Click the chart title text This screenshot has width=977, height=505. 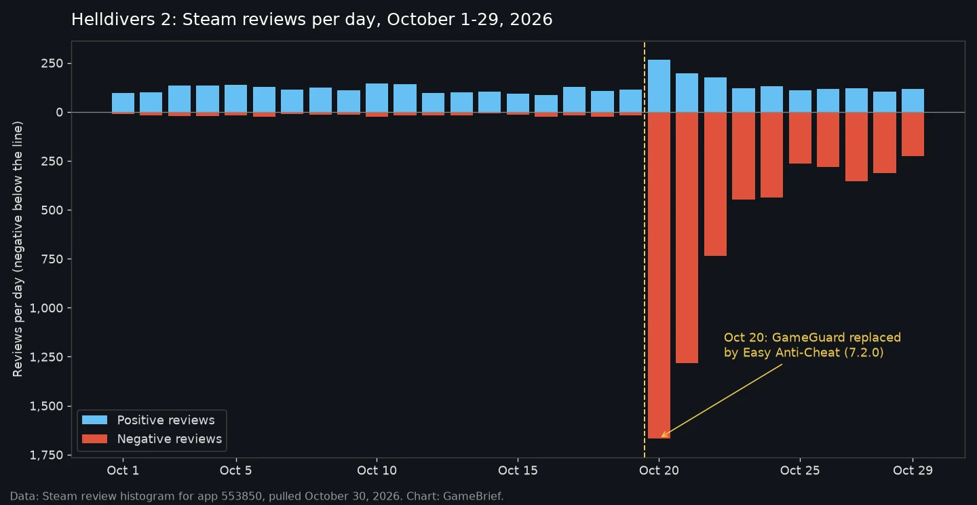click(x=312, y=20)
